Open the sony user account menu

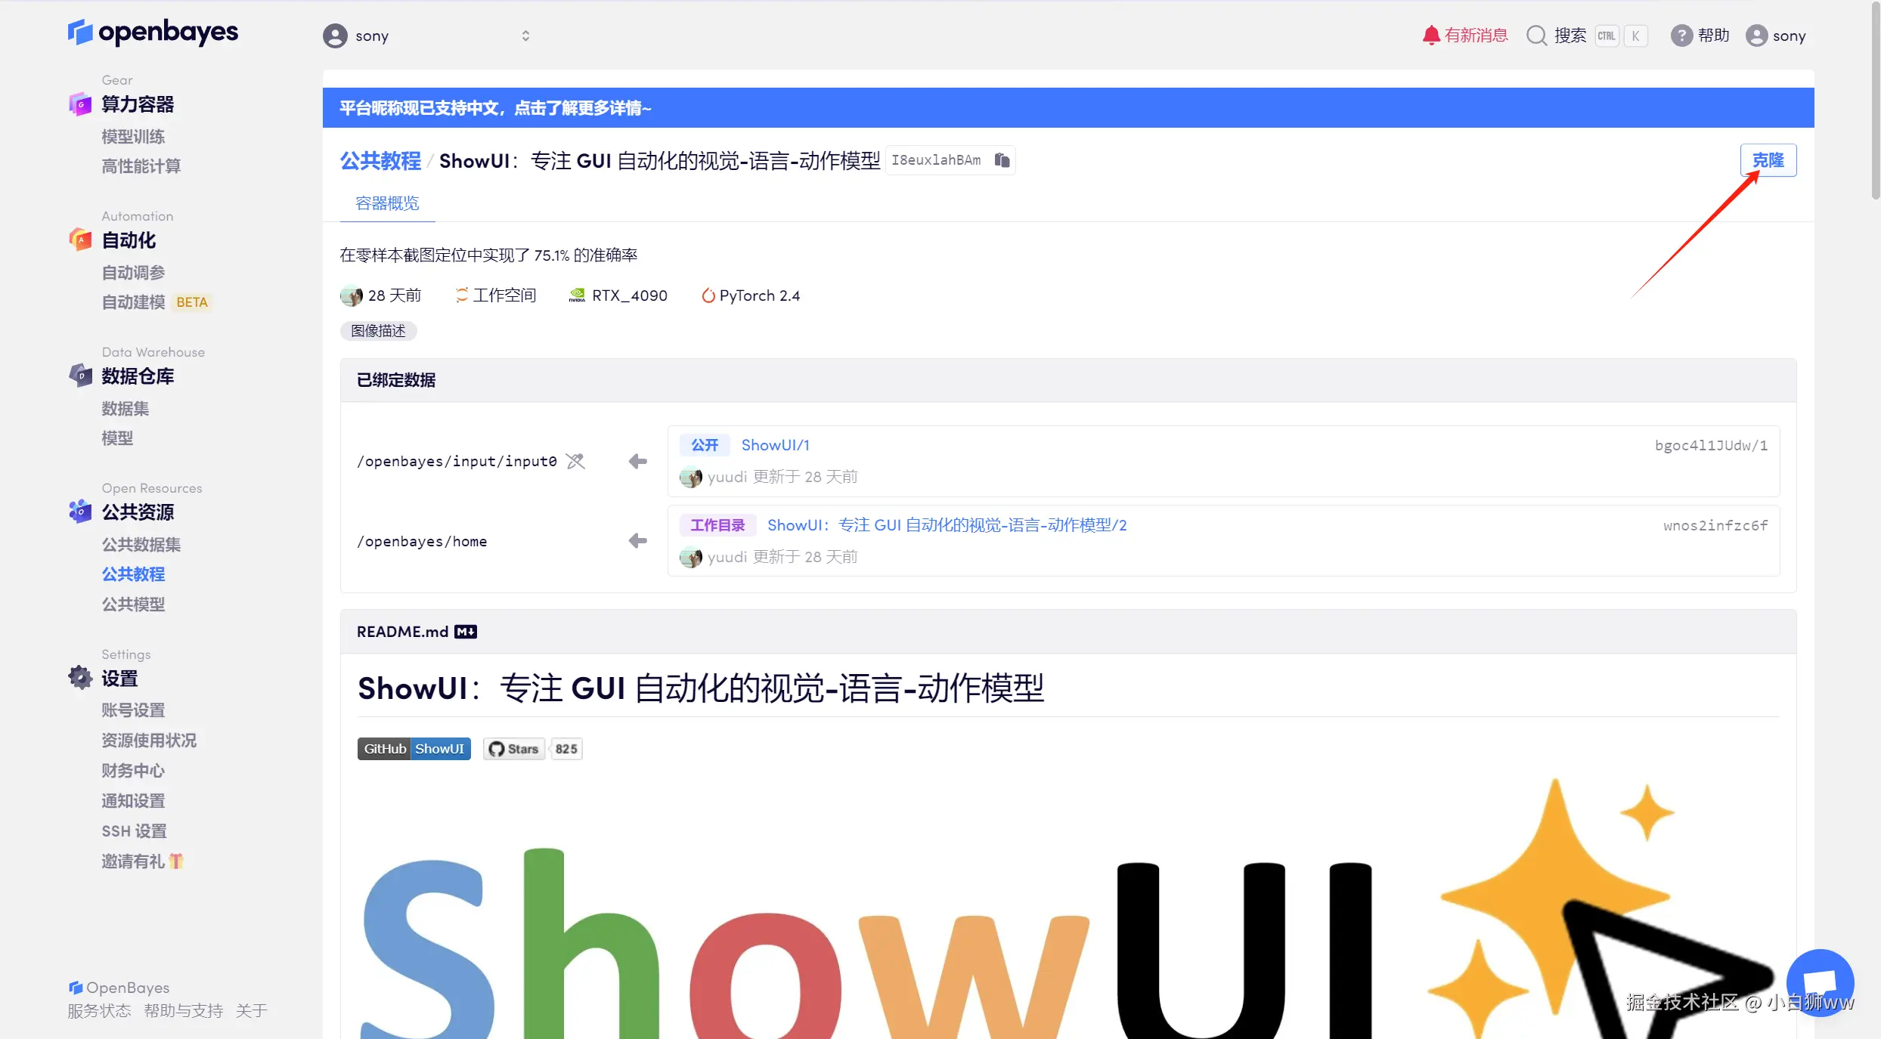[1775, 36]
